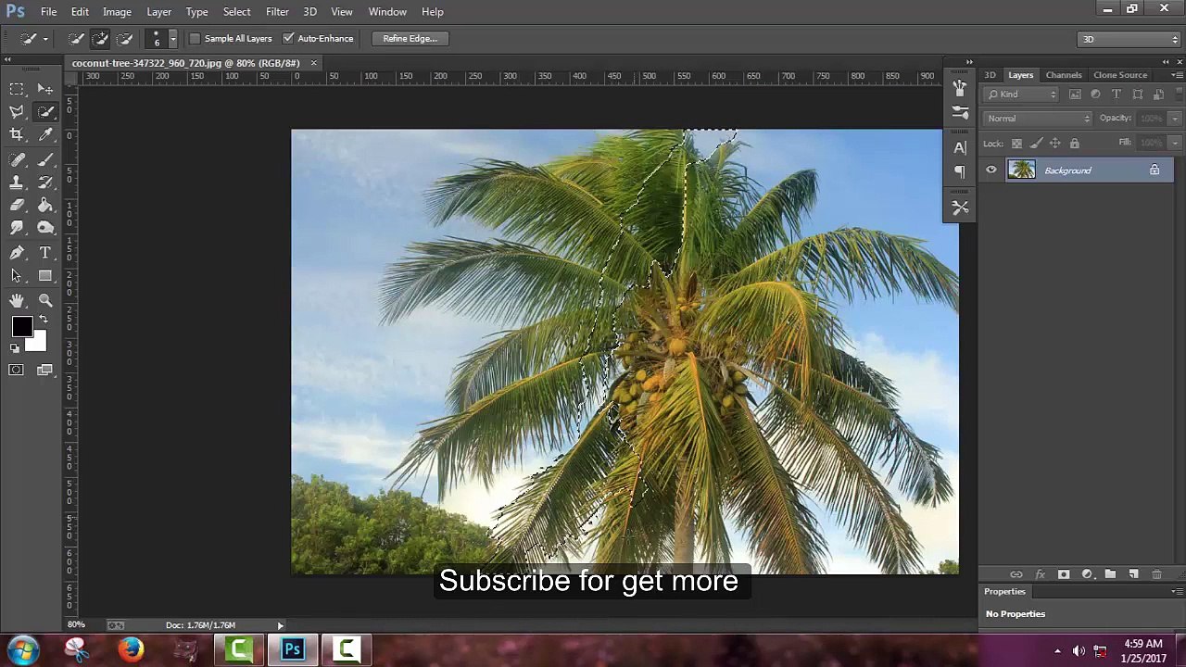Enable Sample All Layers checkbox
This screenshot has width=1186, height=667.
pos(195,39)
